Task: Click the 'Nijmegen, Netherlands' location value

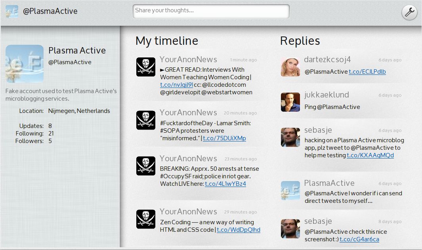Action: (x=79, y=111)
